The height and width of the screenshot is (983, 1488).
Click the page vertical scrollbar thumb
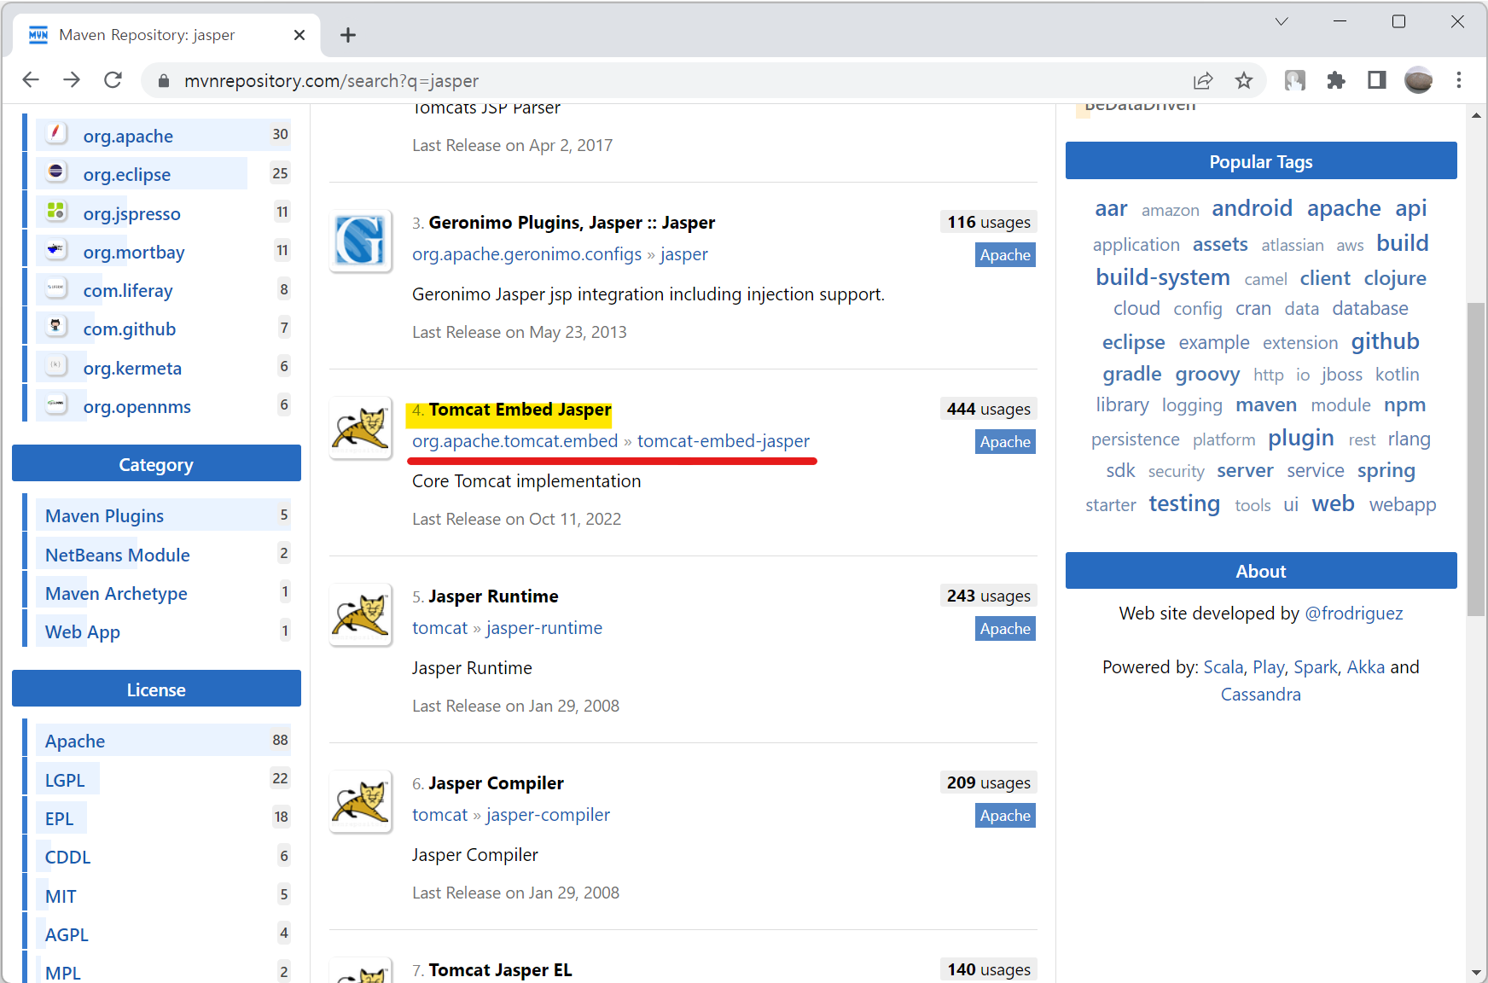[1476, 459]
